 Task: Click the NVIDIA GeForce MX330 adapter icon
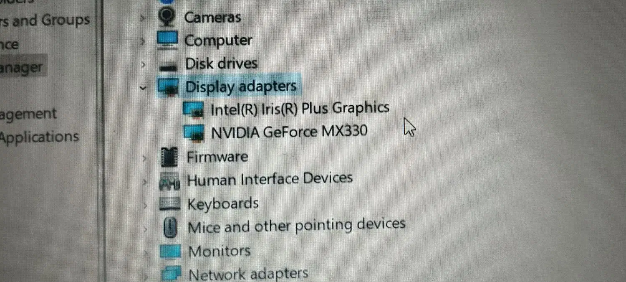(194, 132)
